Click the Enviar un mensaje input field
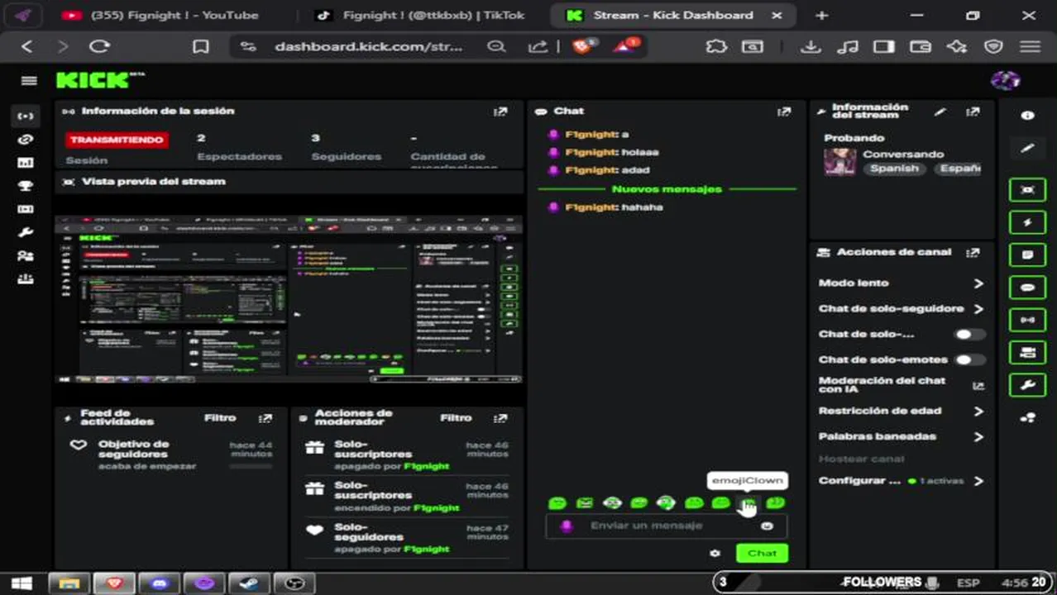1057x595 pixels. click(x=666, y=526)
